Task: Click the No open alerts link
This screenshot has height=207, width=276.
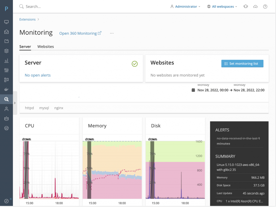Action: pyautogui.click(x=38, y=75)
